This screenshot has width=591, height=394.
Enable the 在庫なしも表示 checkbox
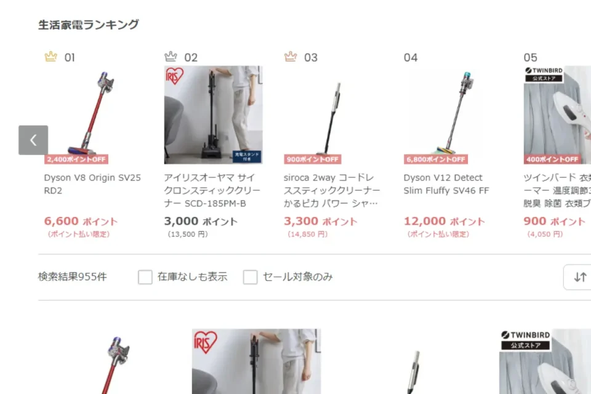click(145, 277)
